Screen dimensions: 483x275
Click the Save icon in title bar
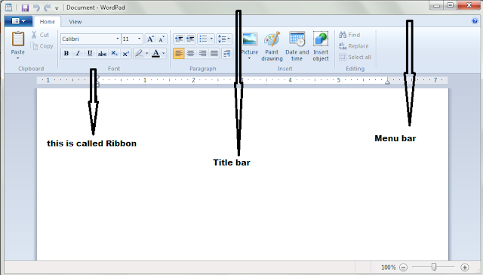25,8
